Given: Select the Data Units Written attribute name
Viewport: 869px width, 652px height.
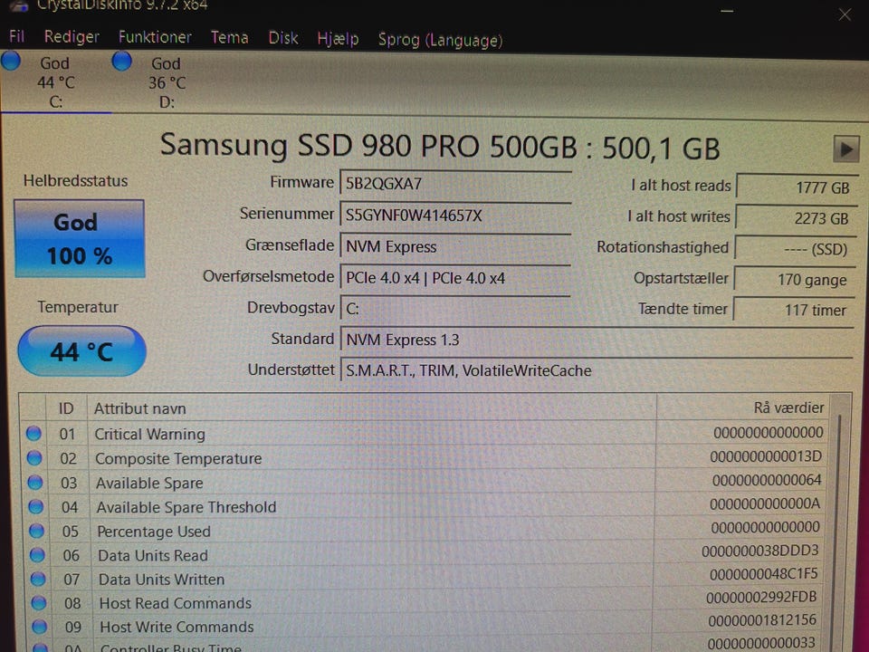Looking at the screenshot, I should pos(161,580).
